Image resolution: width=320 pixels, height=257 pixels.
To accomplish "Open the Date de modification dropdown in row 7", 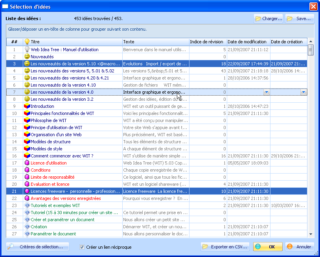I will [x=266, y=92].
